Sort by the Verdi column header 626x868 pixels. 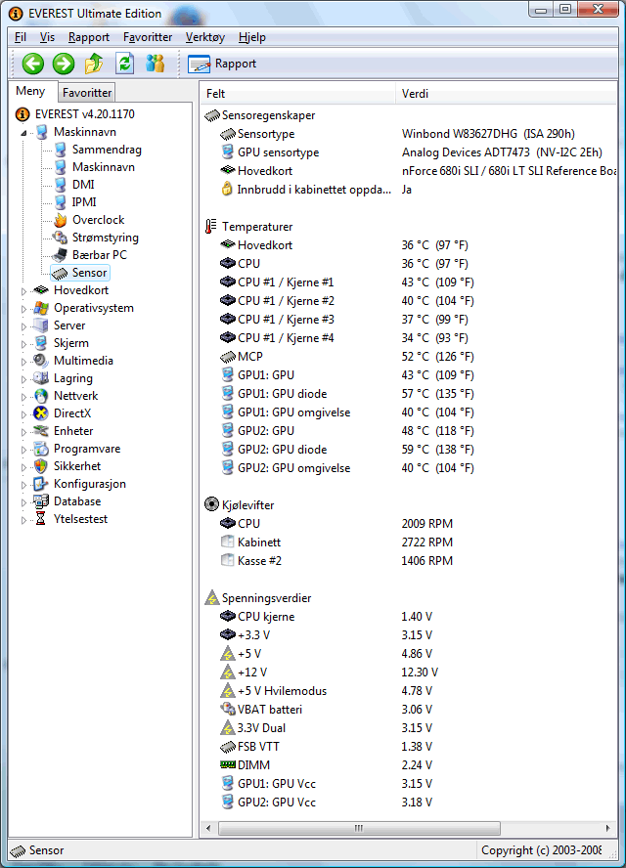(x=506, y=94)
